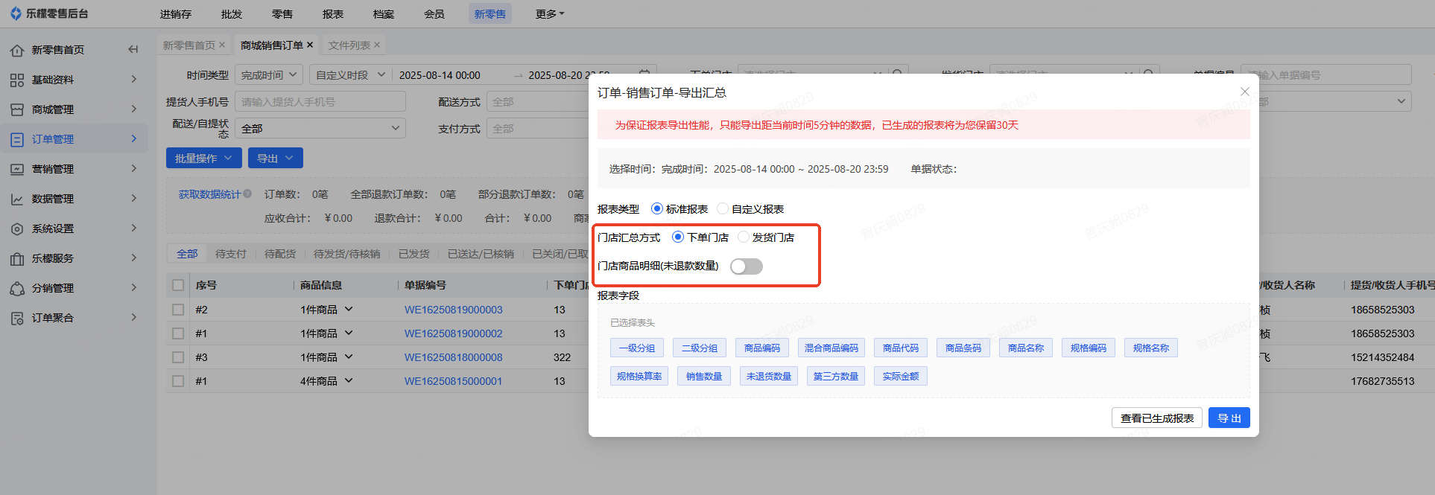This screenshot has width=1435, height=495.
Task: Click the blue 导出 button in dialog
Action: coord(1229,418)
